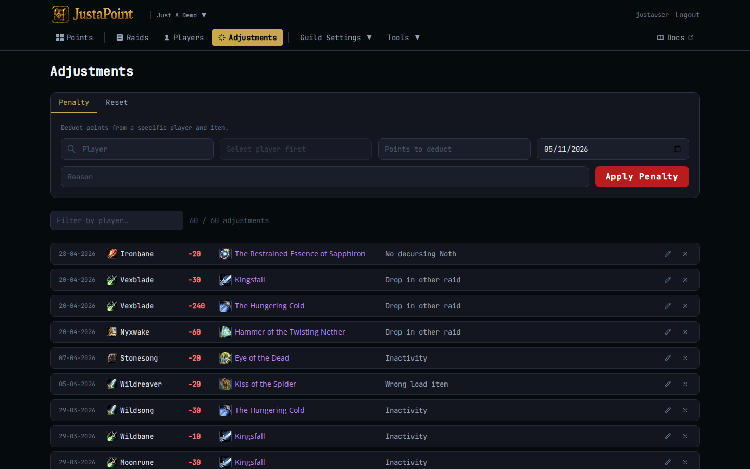Click Stonesong's class icon
The image size is (750, 469).
[112, 358]
